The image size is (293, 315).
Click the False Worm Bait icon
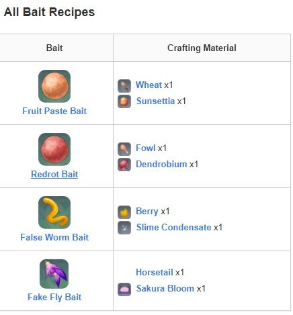click(x=54, y=212)
